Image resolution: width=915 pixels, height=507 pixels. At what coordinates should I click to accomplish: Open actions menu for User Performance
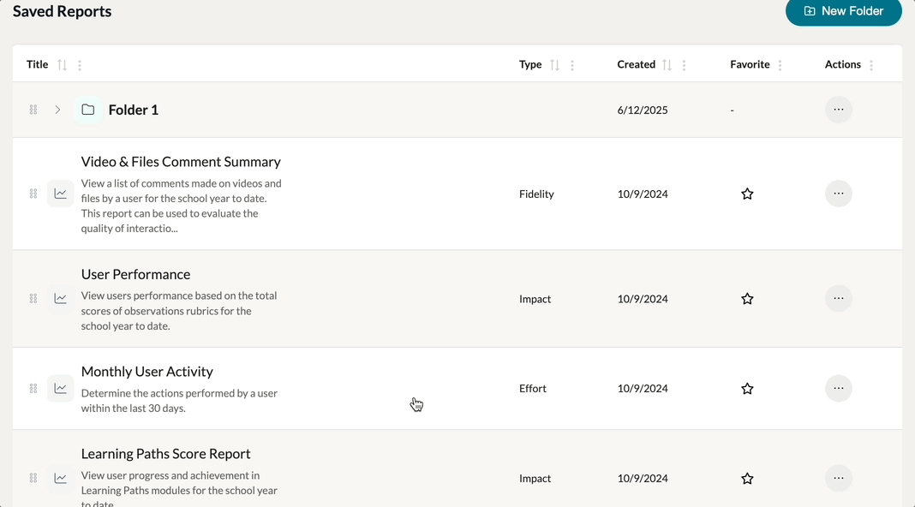(838, 299)
